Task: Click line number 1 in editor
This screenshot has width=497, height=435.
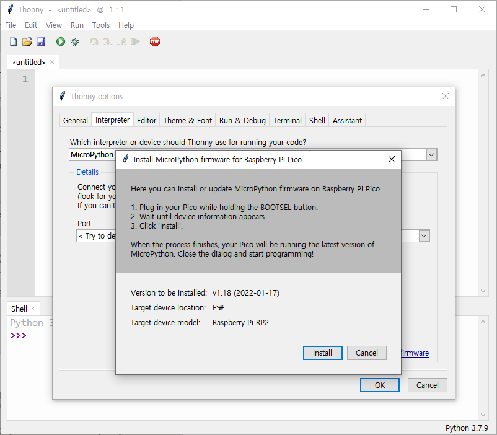Action: [x=25, y=79]
